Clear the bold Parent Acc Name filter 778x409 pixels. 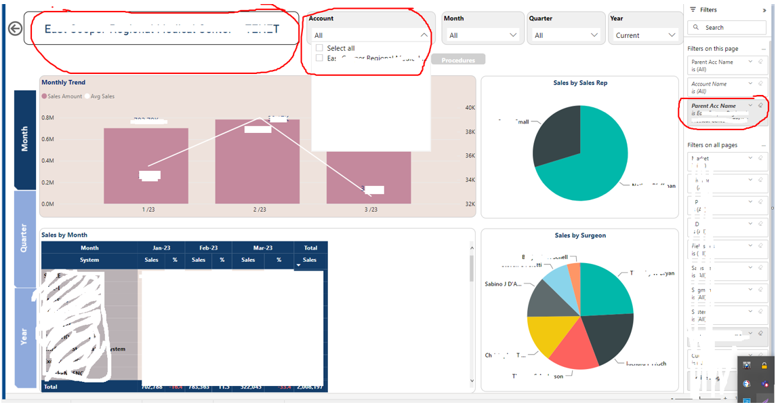tap(760, 105)
